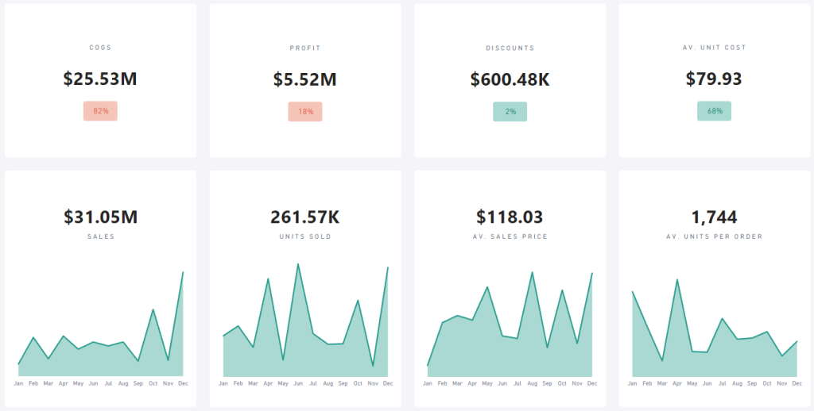Select the COGS card title
This screenshot has width=814, height=411.
click(101, 48)
